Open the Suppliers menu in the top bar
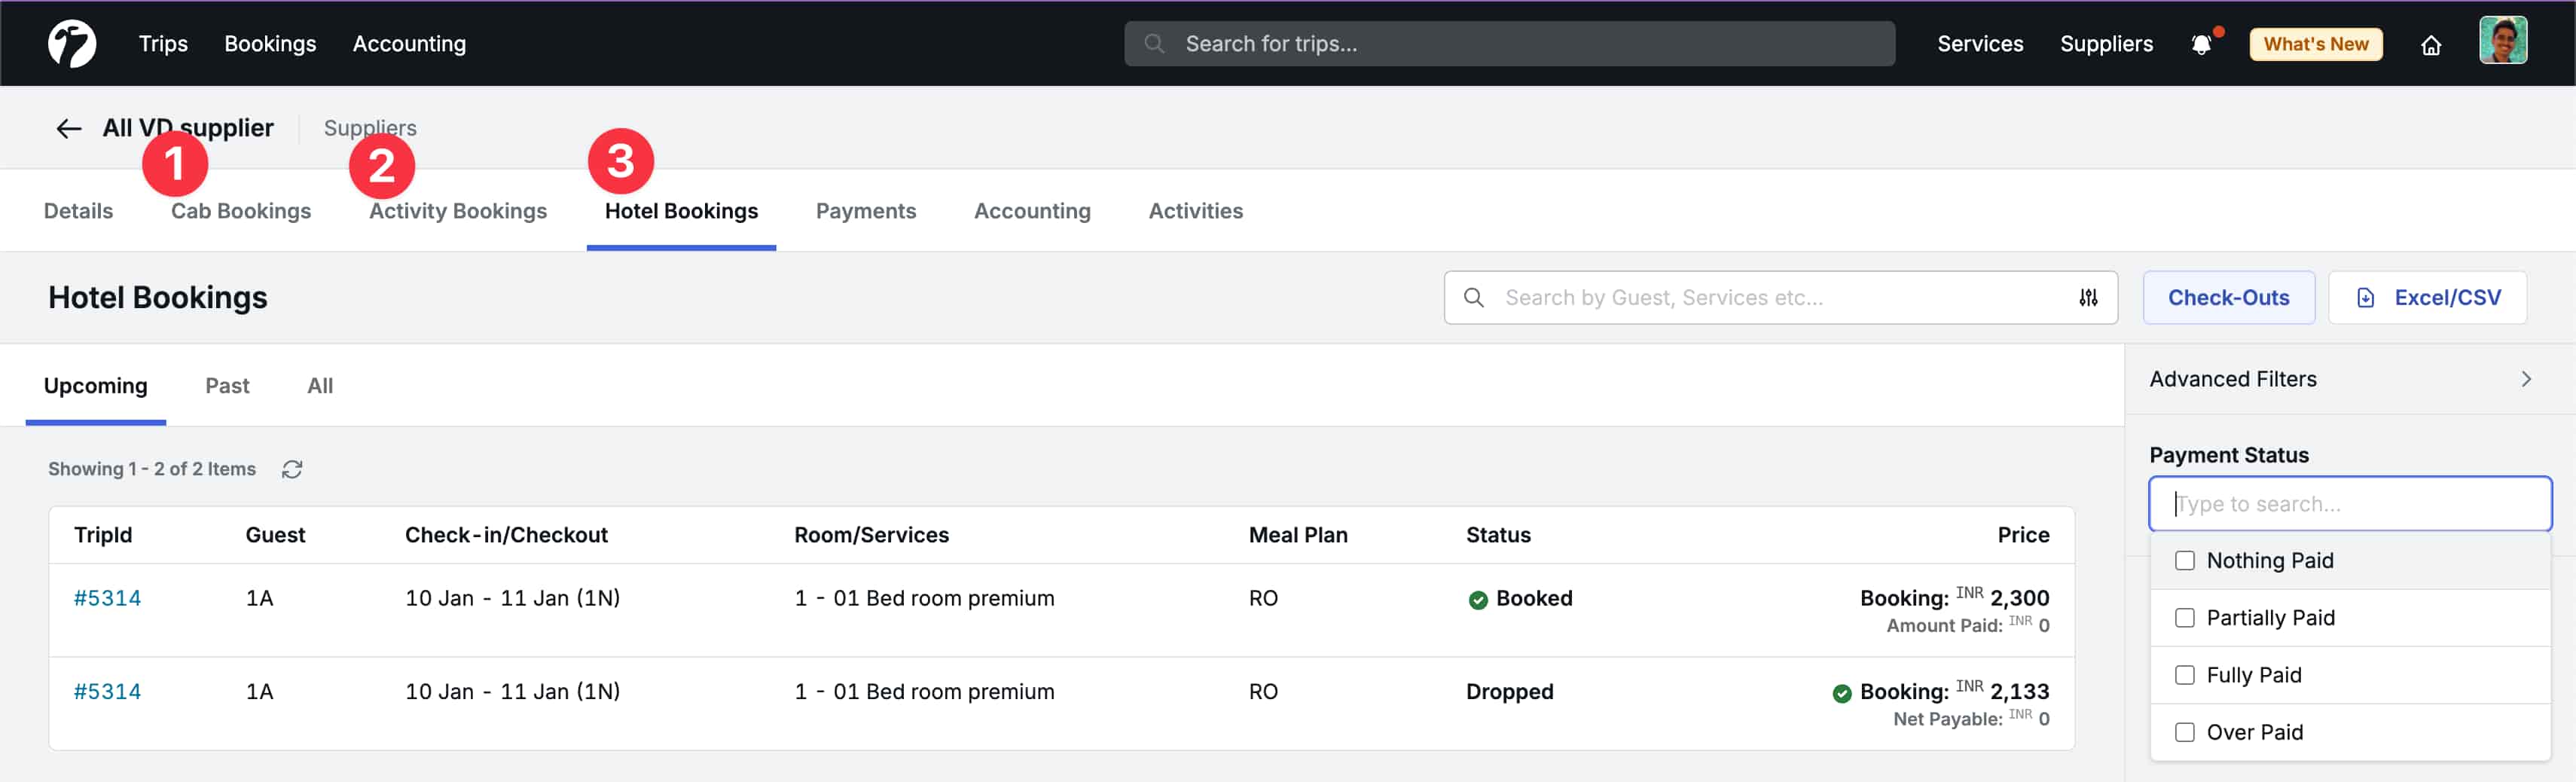Image resolution: width=2576 pixels, height=782 pixels. 2107,44
